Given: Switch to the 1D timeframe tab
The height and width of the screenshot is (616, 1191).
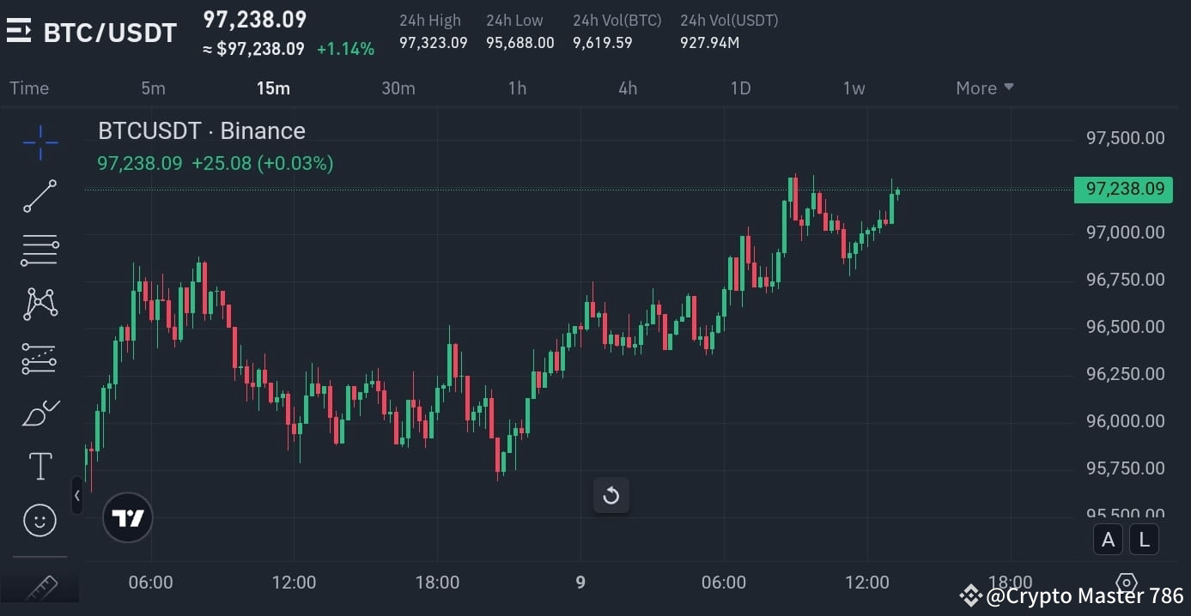Looking at the screenshot, I should click(x=740, y=88).
